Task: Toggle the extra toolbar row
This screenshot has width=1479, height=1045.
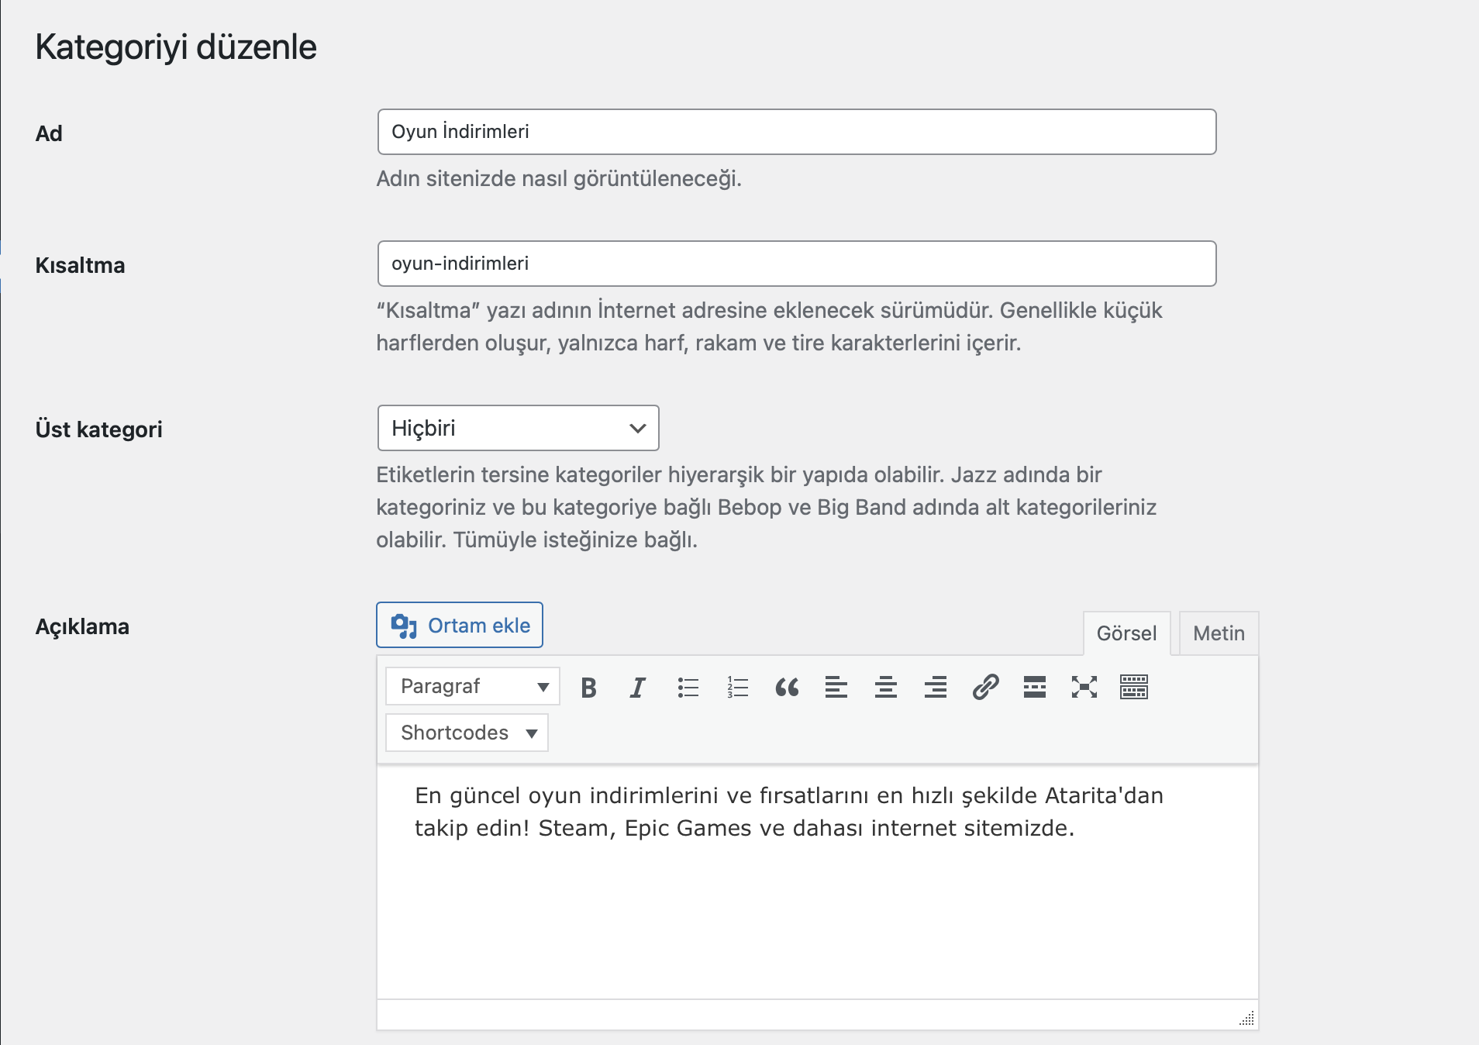Action: [1134, 687]
